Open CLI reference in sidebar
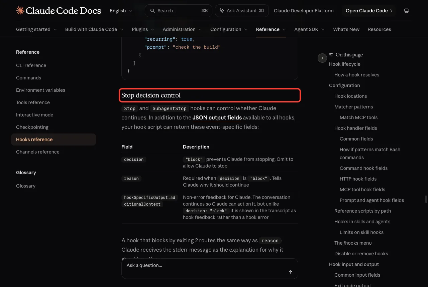This screenshot has height=287, width=428. point(31,65)
